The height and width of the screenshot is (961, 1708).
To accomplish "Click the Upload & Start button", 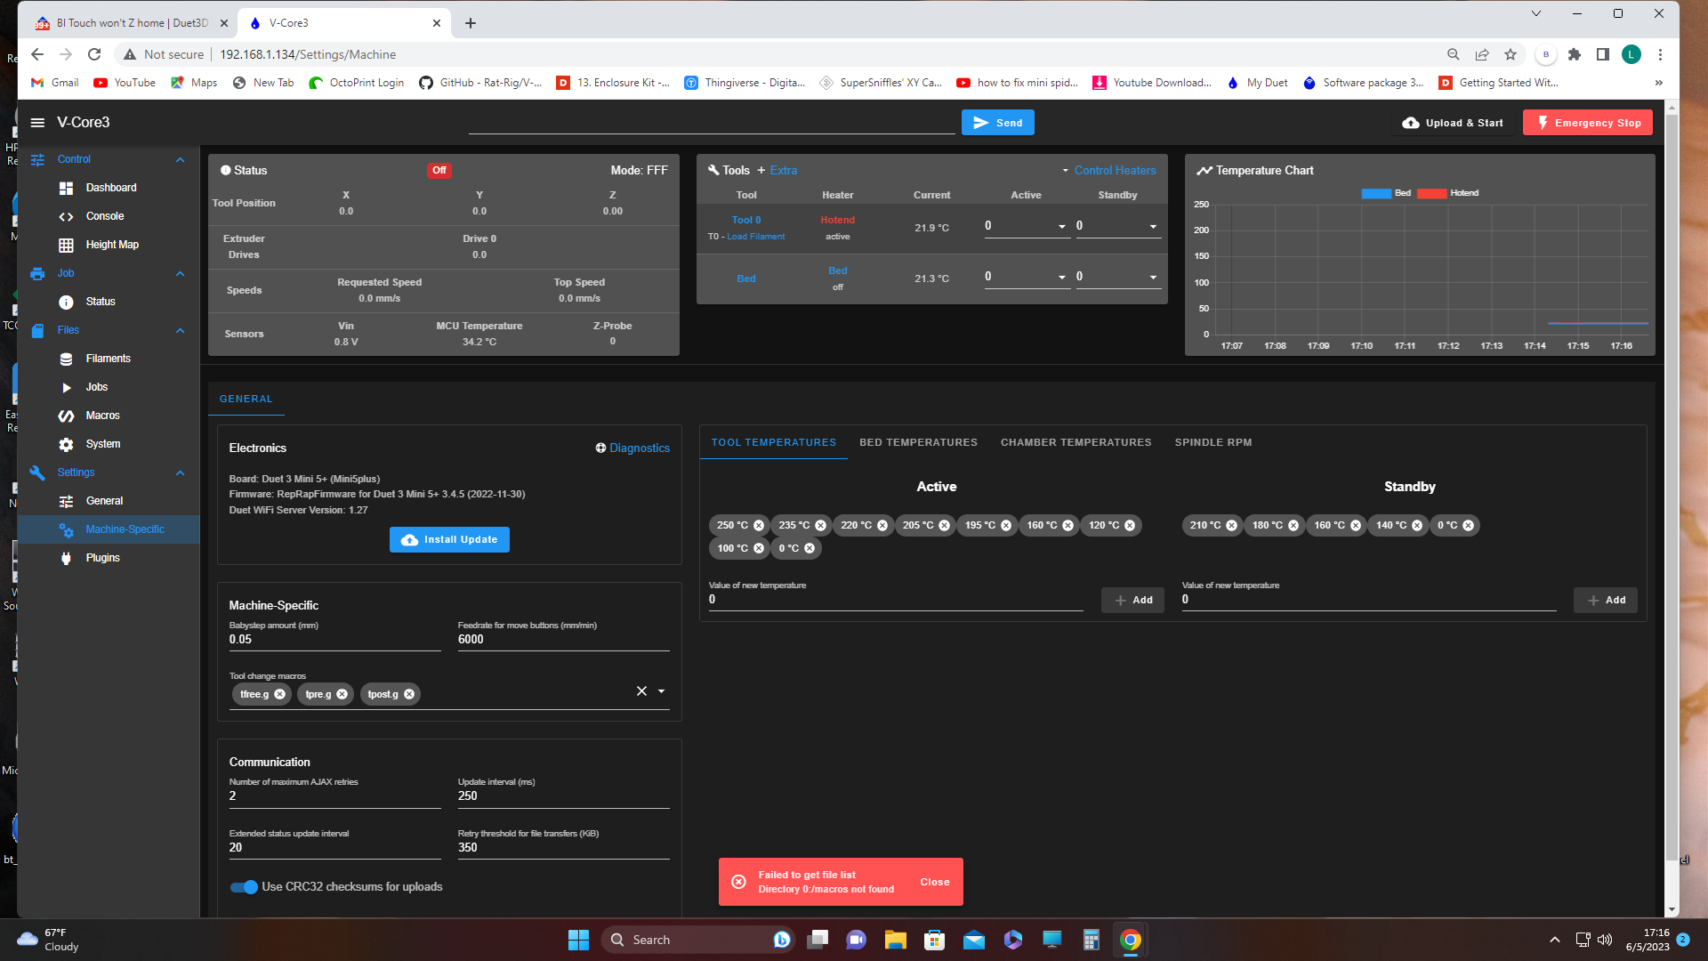I will [x=1453, y=123].
